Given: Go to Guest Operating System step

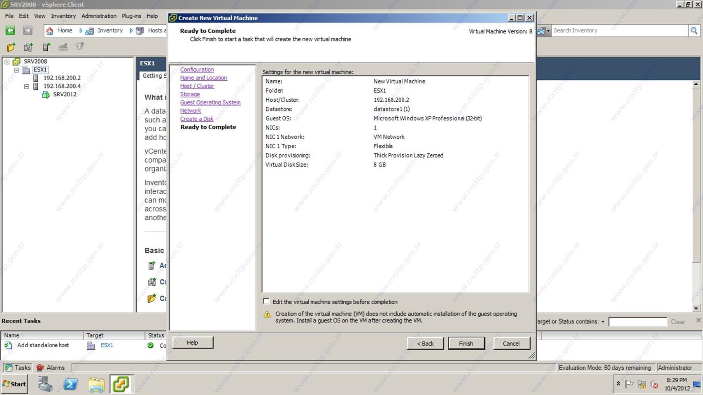Looking at the screenshot, I should (x=210, y=102).
